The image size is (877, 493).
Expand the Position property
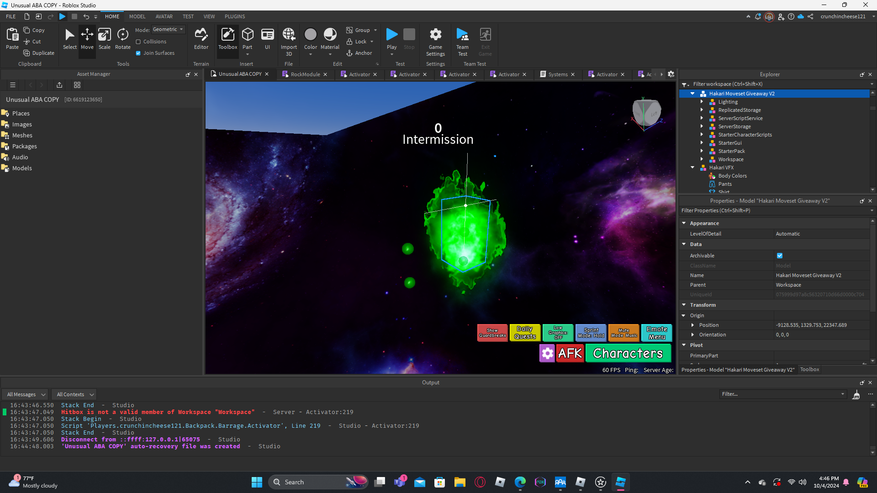(x=692, y=325)
